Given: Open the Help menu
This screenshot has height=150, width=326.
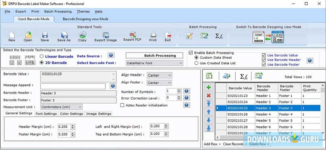Looking at the screenshot, I should pos(98,11).
